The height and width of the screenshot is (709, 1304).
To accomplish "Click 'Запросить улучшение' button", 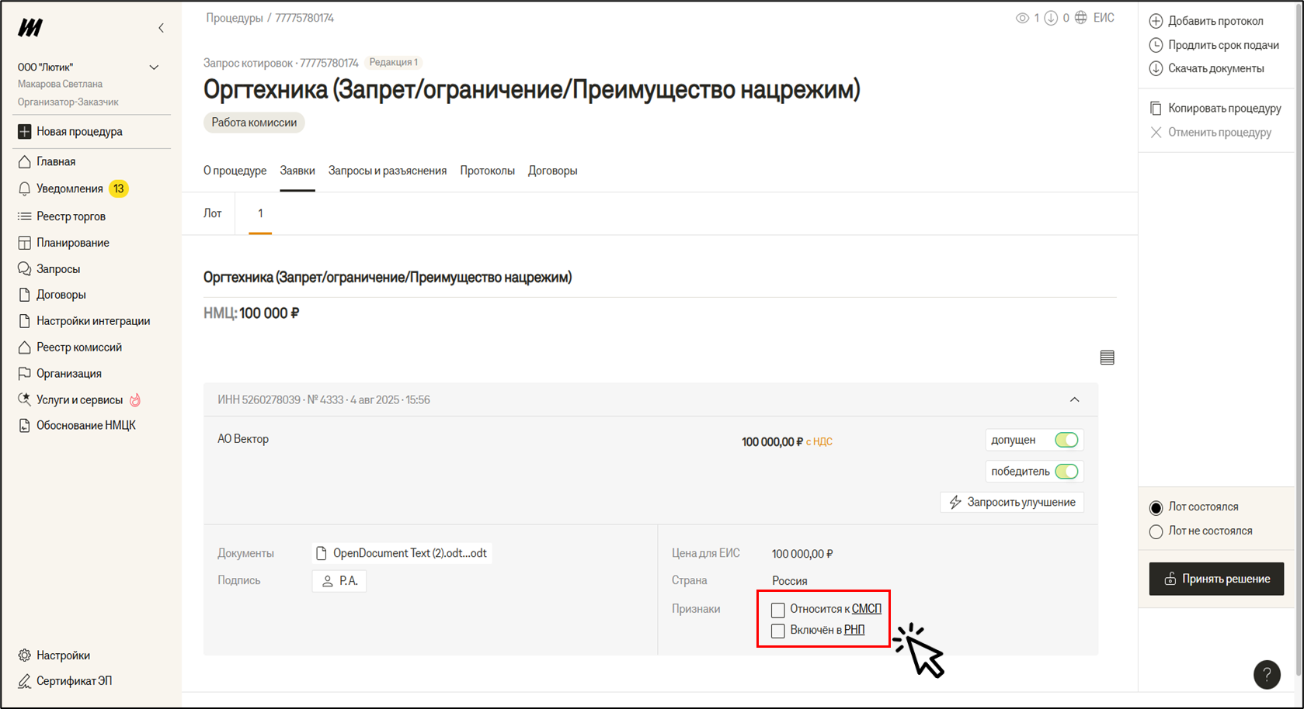I will 1011,503.
